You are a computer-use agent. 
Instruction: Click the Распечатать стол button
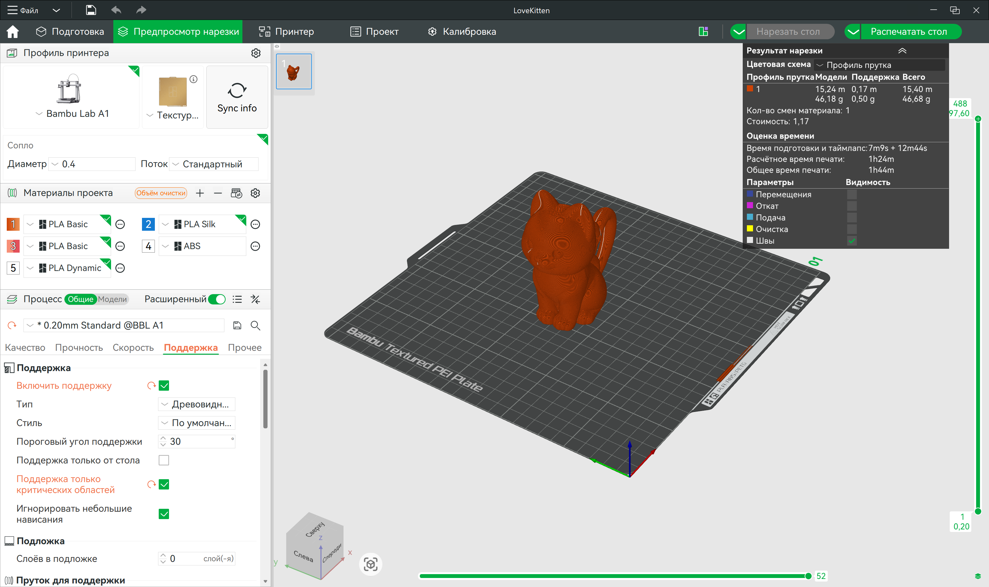coord(908,32)
